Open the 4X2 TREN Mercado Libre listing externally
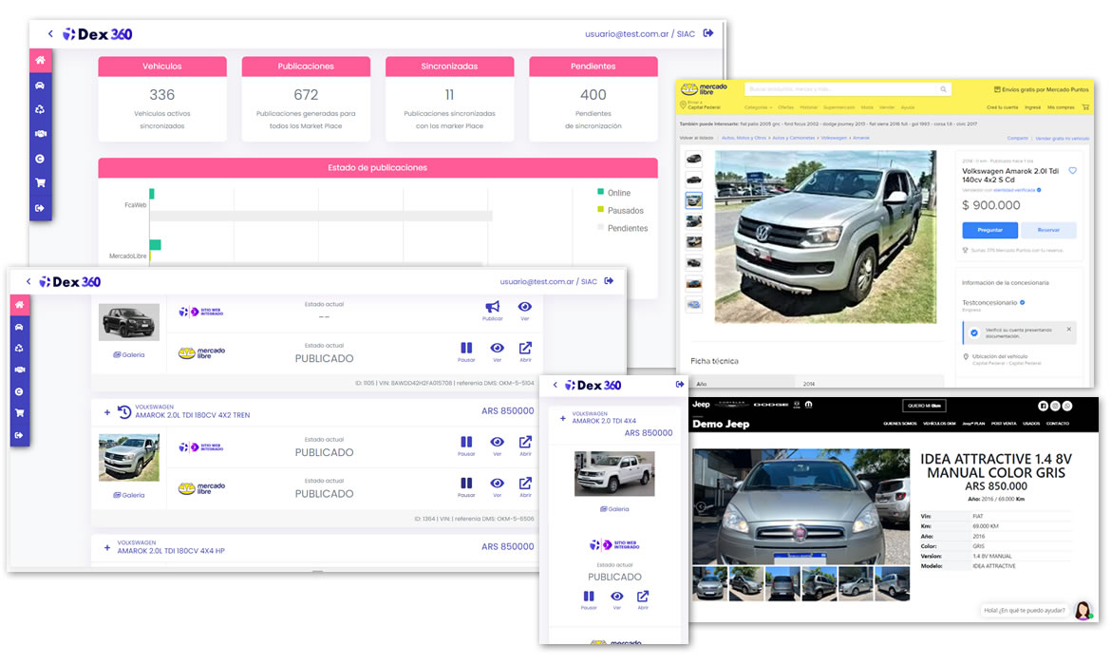The image size is (1111, 665). (x=525, y=484)
